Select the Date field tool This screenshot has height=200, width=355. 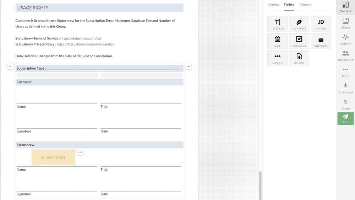pos(277,41)
